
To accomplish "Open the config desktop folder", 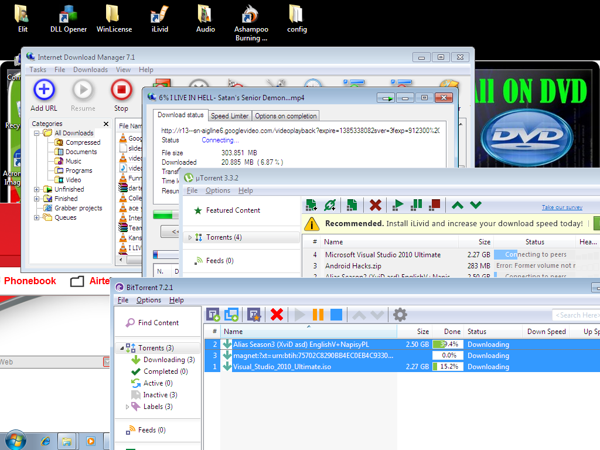I will [x=297, y=19].
